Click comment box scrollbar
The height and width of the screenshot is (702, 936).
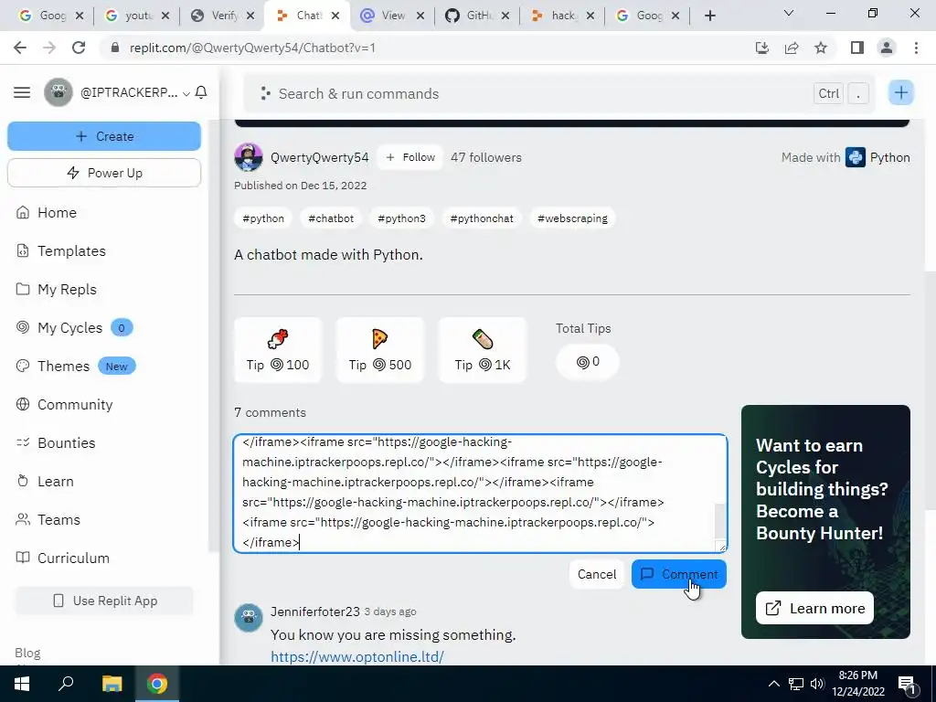tap(720, 520)
